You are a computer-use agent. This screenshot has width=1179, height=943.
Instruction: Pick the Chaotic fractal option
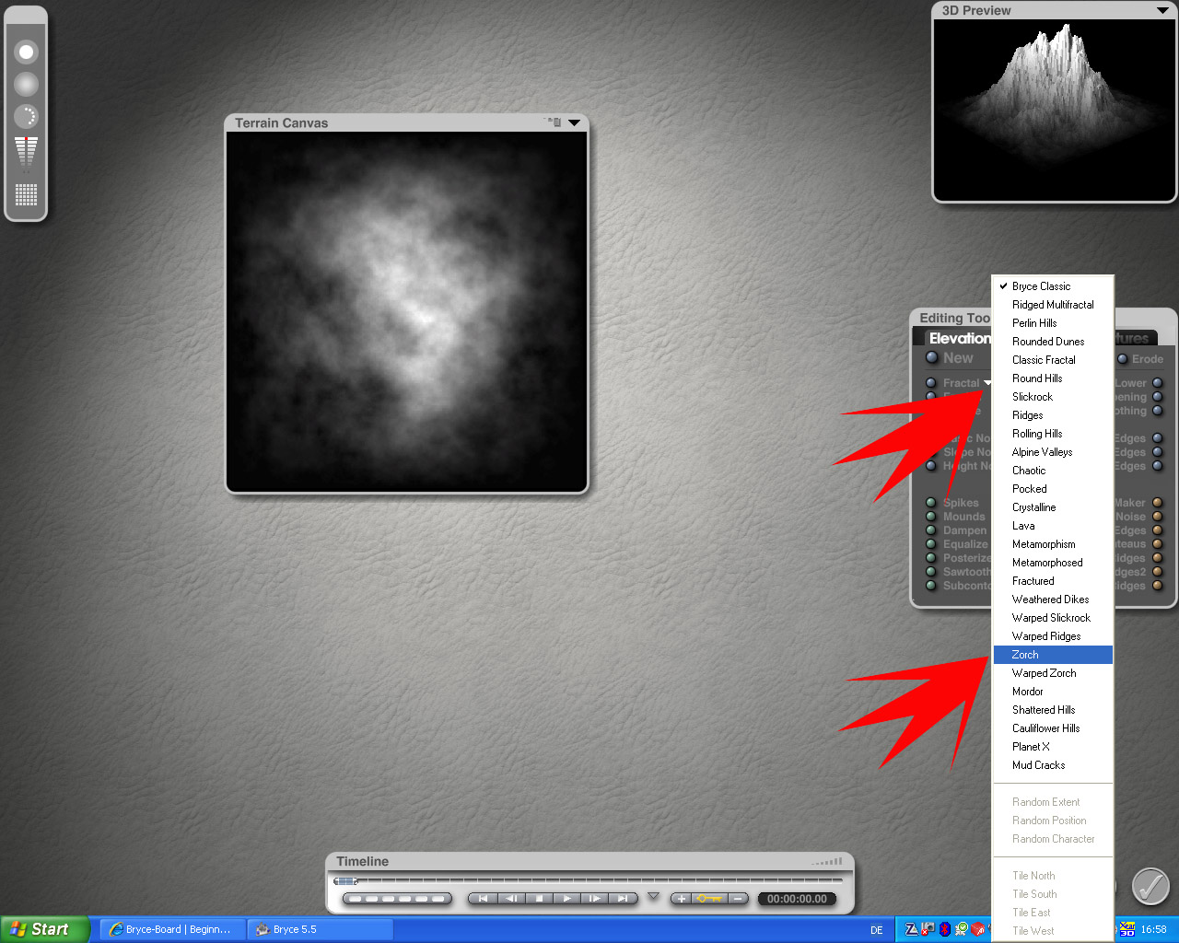point(1053,471)
